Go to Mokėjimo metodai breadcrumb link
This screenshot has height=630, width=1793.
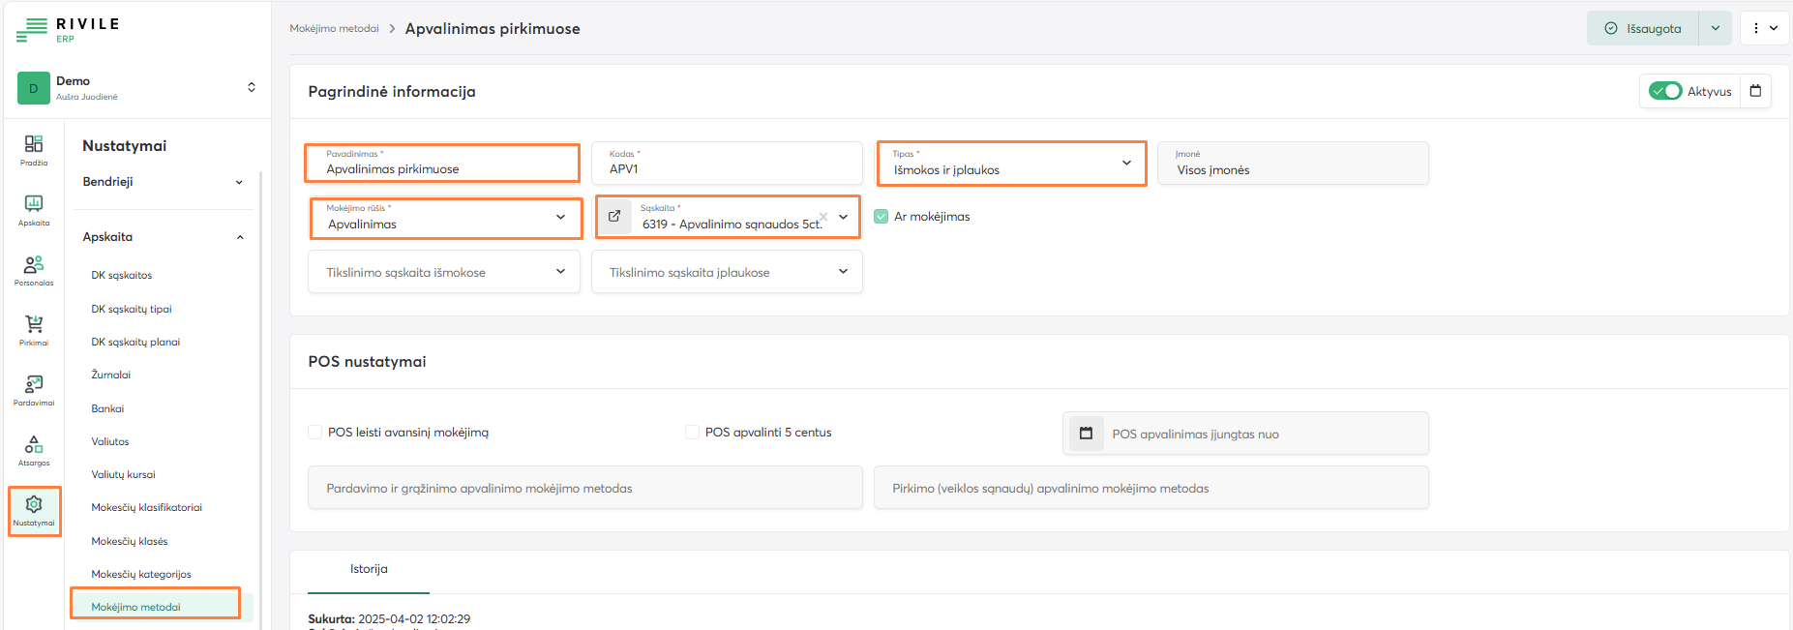click(334, 29)
